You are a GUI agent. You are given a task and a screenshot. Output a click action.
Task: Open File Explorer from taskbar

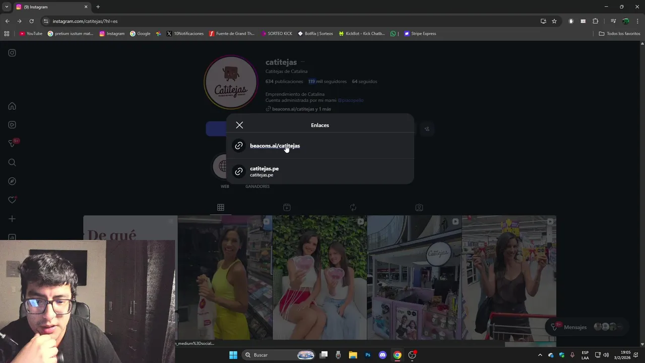[353, 355]
